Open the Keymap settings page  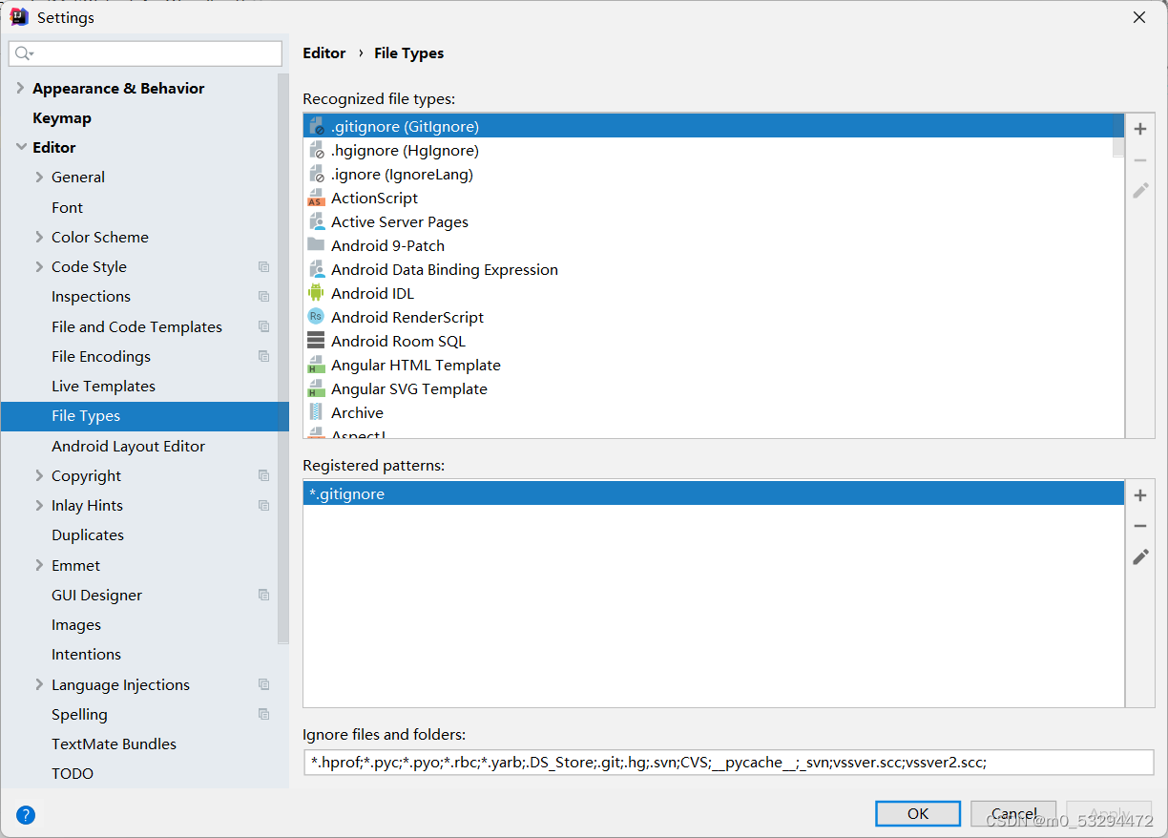(x=62, y=117)
